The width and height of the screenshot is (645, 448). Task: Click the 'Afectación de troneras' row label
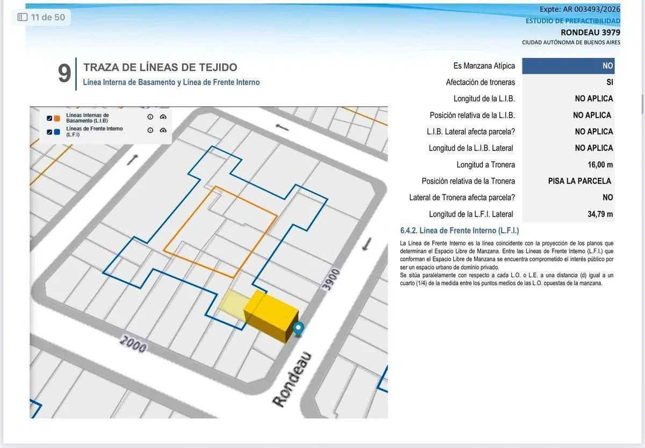tap(480, 82)
